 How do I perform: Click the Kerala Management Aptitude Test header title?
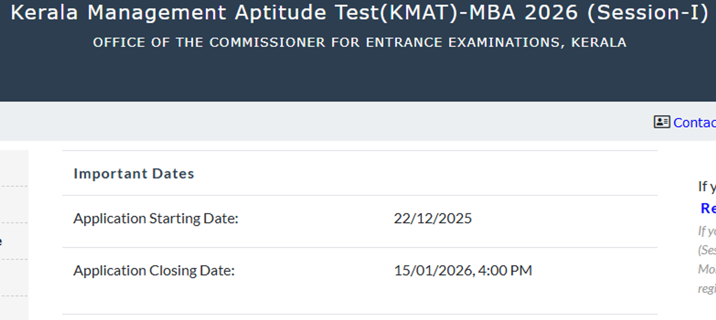359,13
